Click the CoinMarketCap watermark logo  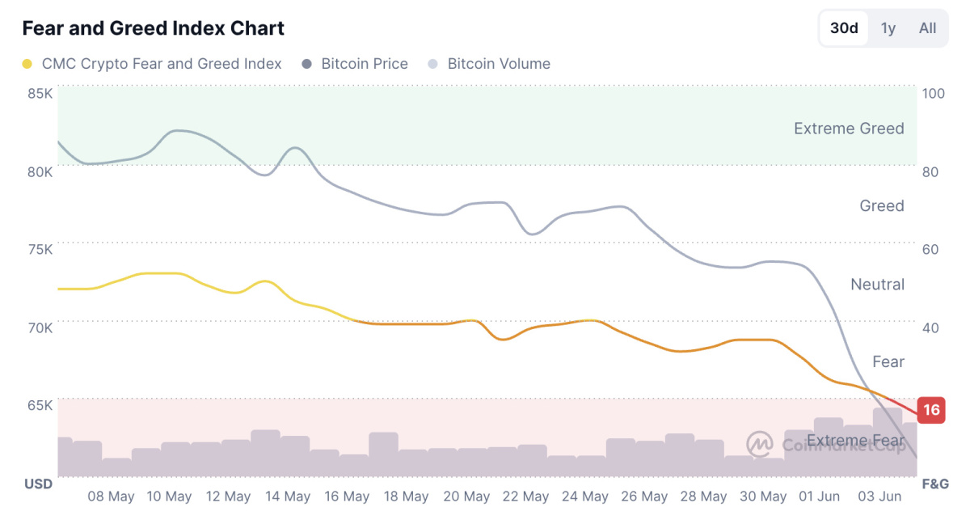[x=760, y=444]
